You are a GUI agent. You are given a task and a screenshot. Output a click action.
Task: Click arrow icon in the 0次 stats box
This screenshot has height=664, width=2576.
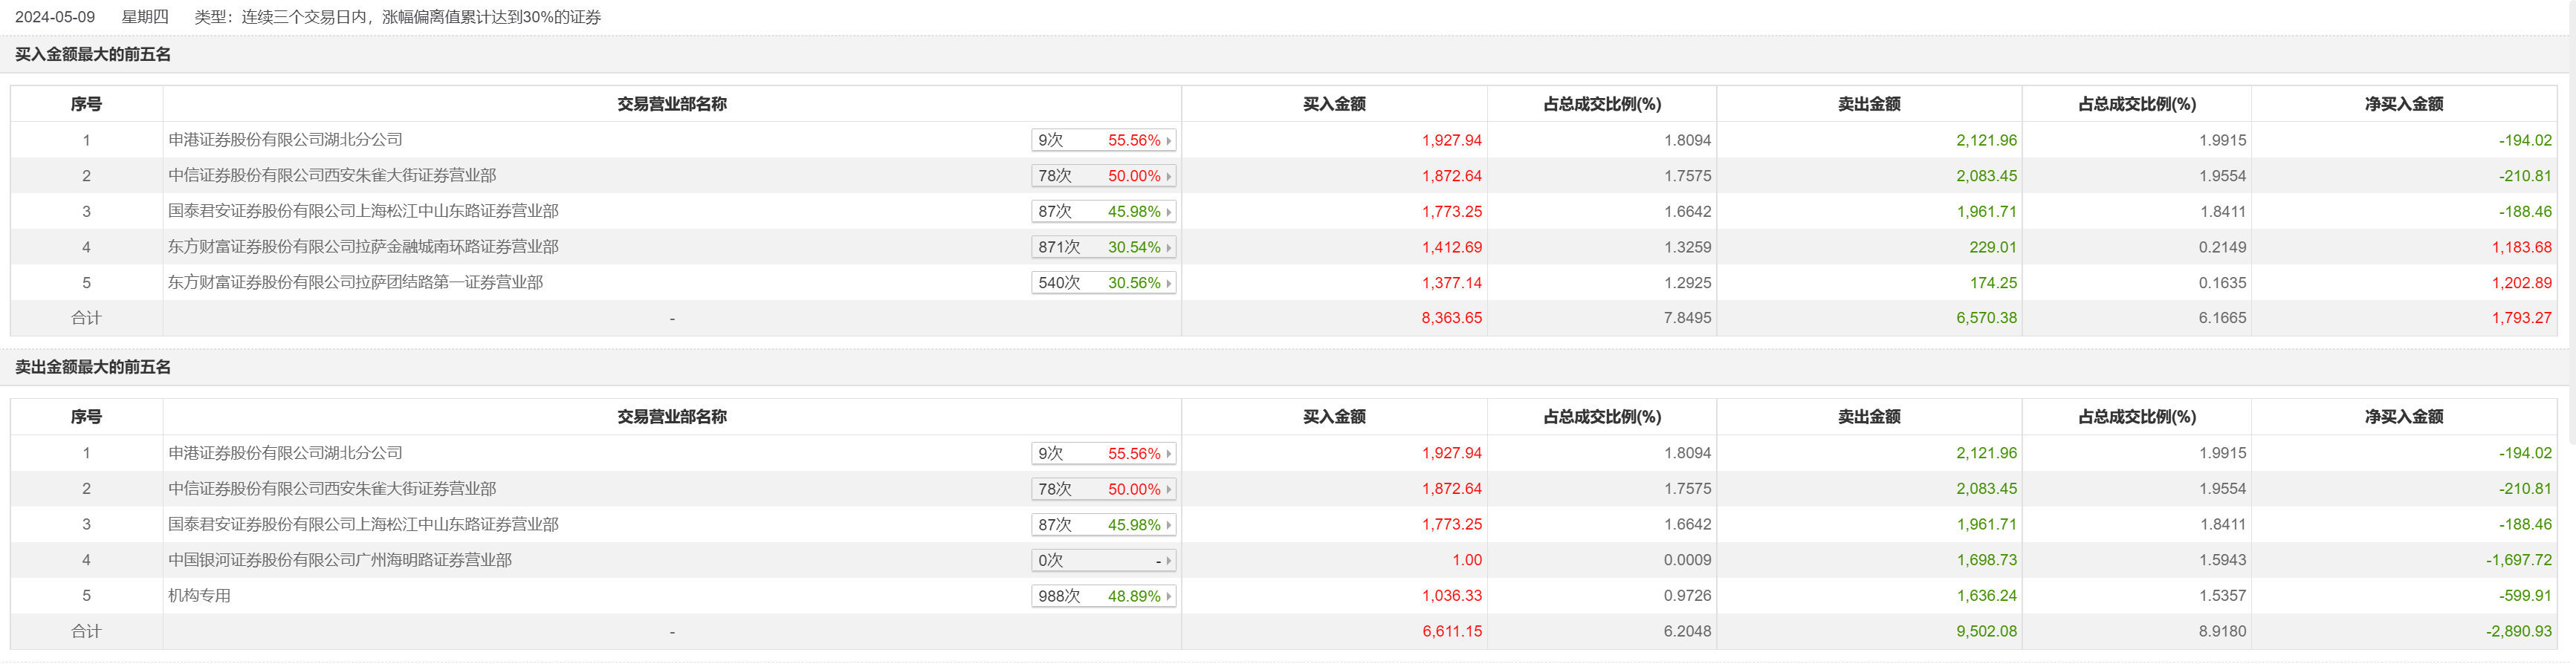(1168, 561)
